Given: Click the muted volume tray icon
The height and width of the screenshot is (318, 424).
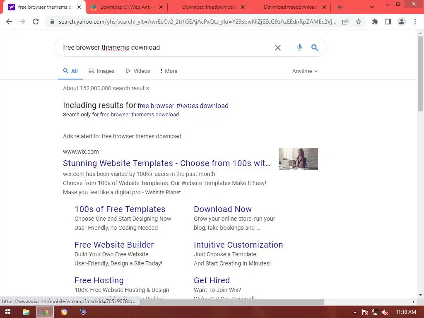Looking at the screenshot, I should point(385,312).
